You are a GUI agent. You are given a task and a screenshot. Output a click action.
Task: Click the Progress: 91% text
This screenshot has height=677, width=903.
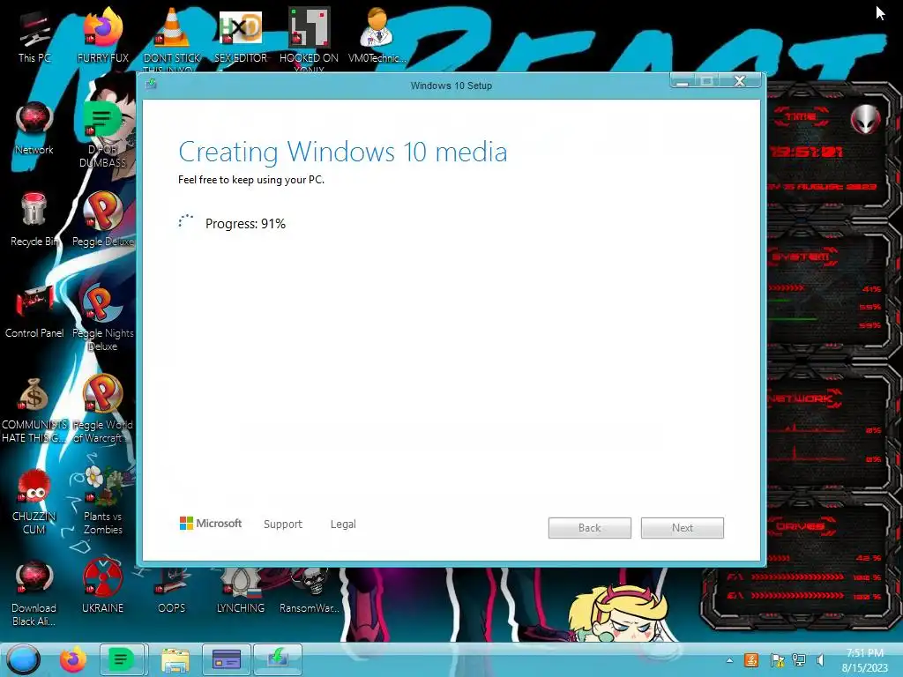(x=245, y=223)
